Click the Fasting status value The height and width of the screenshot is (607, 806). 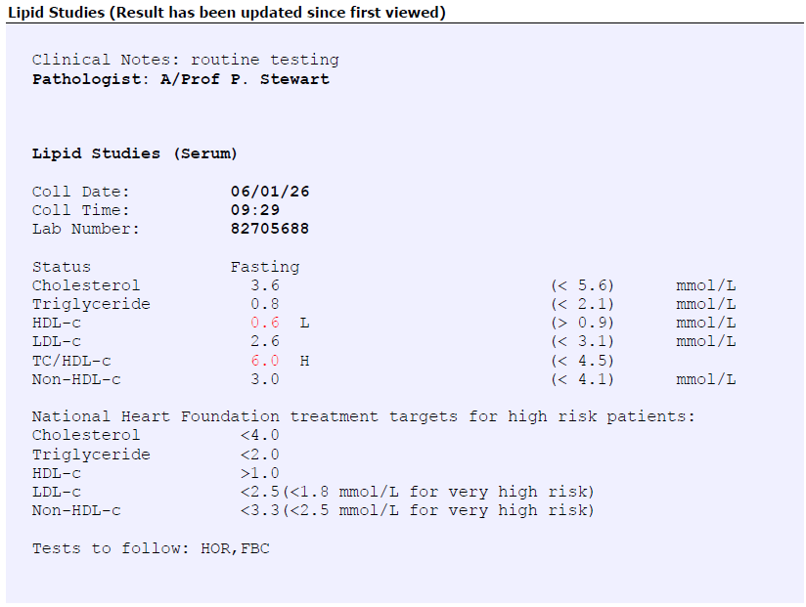point(265,267)
